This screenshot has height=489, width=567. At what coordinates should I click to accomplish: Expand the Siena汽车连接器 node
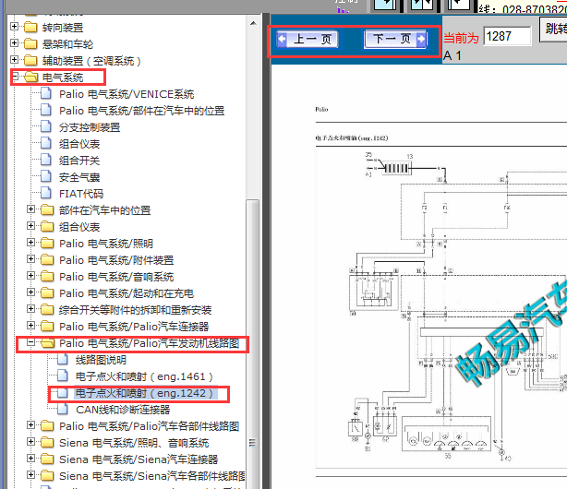[30, 459]
